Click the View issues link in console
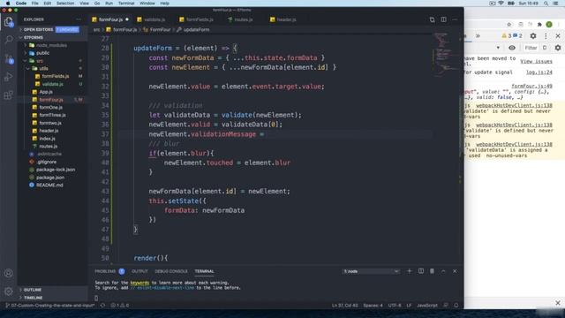 point(536,61)
